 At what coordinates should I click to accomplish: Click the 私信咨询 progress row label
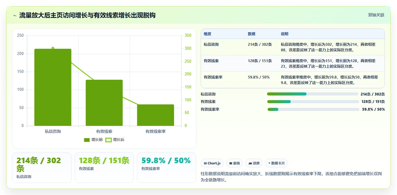(x=208, y=94)
